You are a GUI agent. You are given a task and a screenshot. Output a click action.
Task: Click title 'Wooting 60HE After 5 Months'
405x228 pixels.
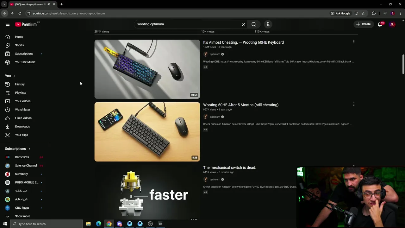pyautogui.click(x=241, y=105)
